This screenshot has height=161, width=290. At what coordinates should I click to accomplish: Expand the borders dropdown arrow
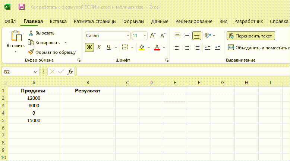[132, 47]
